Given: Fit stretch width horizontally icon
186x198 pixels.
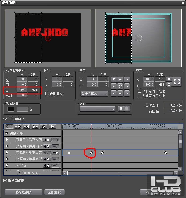Looking at the screenshot, I should [x=169, y=79].
